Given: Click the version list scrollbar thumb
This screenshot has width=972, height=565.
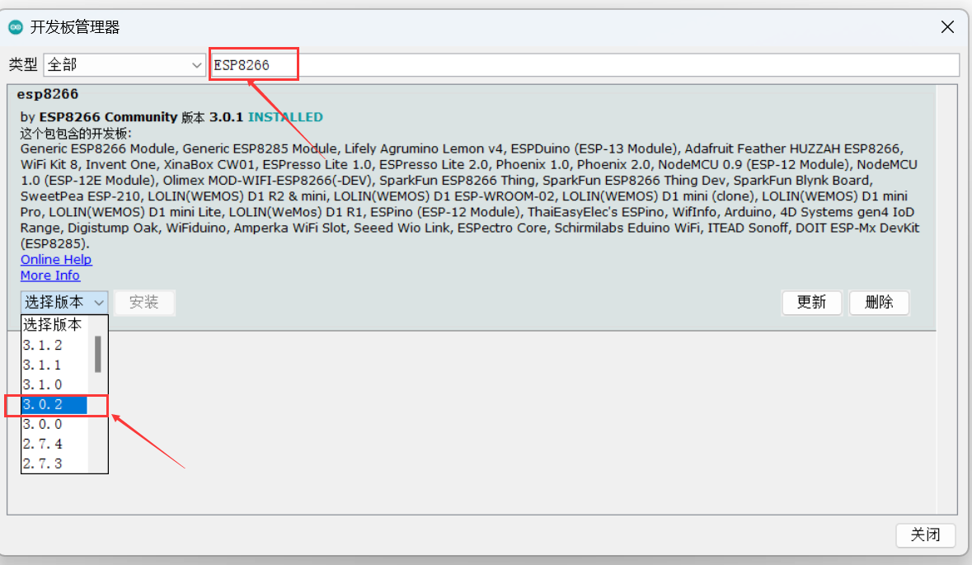Looking at the screenshot, I should (98, 354).
